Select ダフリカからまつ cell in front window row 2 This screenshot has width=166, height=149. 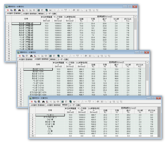pos(50,117)
